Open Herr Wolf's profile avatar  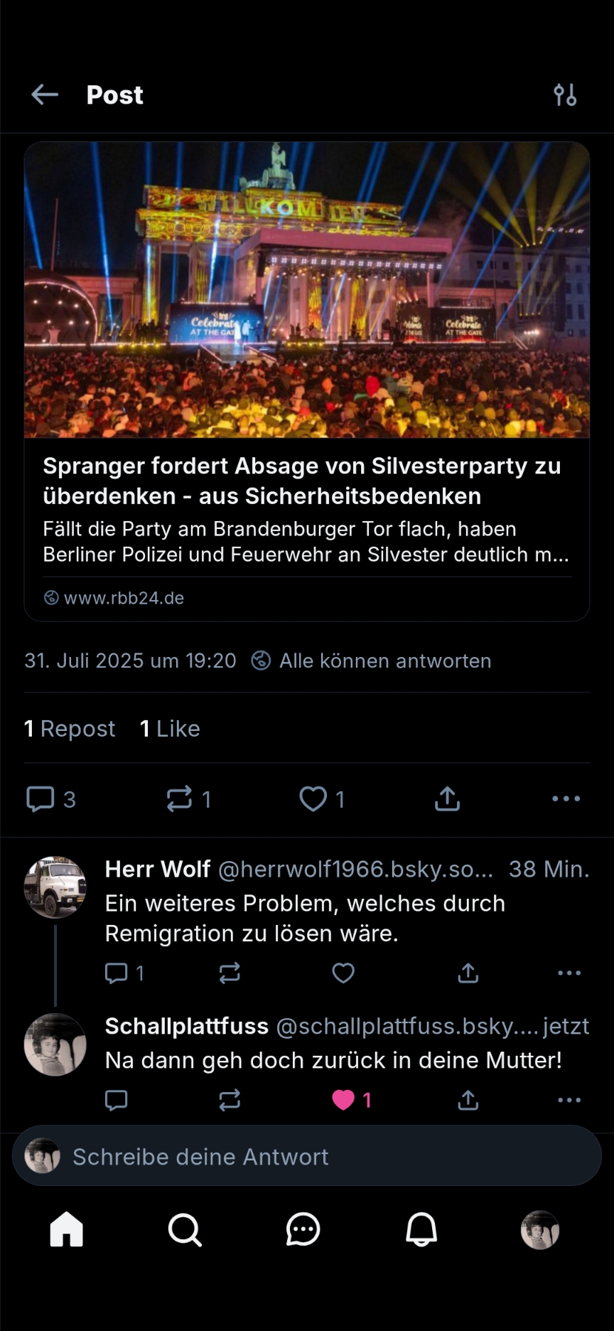coord(55,887)
